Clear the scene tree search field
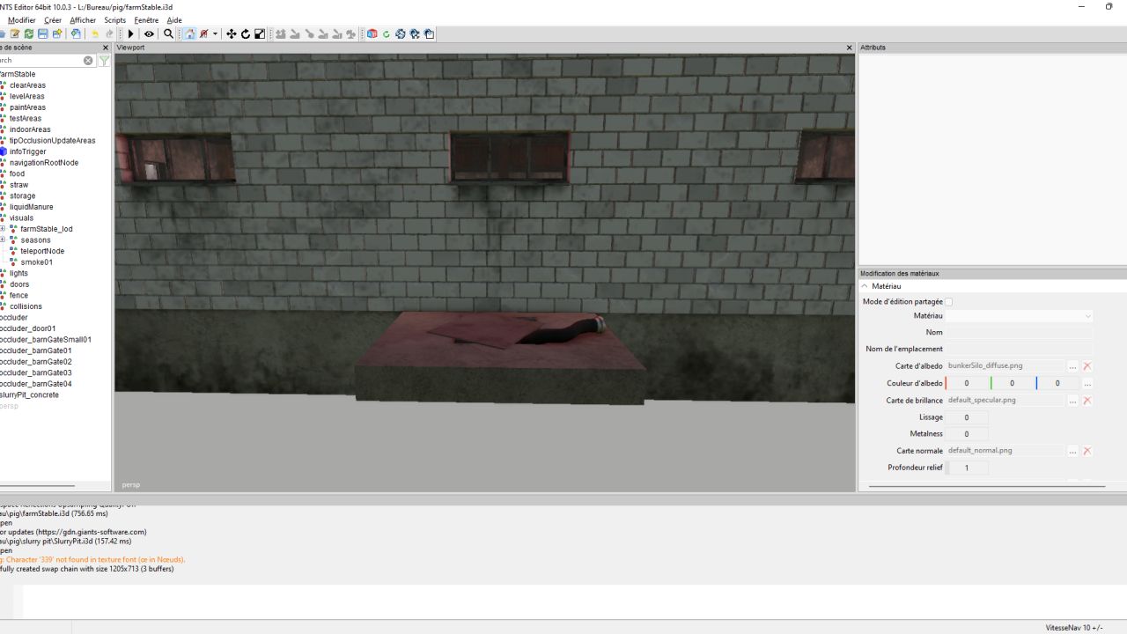 [x=88, y=61]
